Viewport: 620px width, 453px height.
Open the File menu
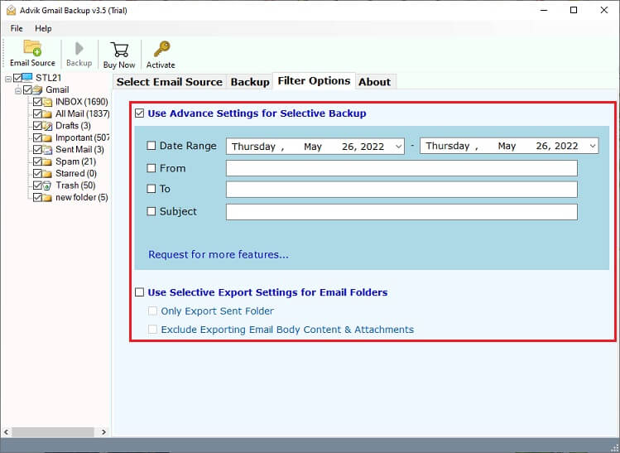click(17, 28)
